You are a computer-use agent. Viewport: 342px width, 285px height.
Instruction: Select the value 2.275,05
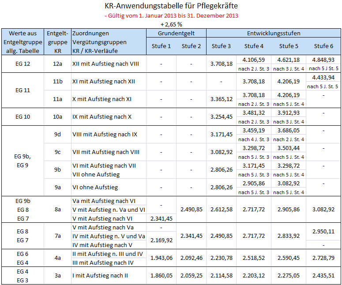tap(289, 275)
